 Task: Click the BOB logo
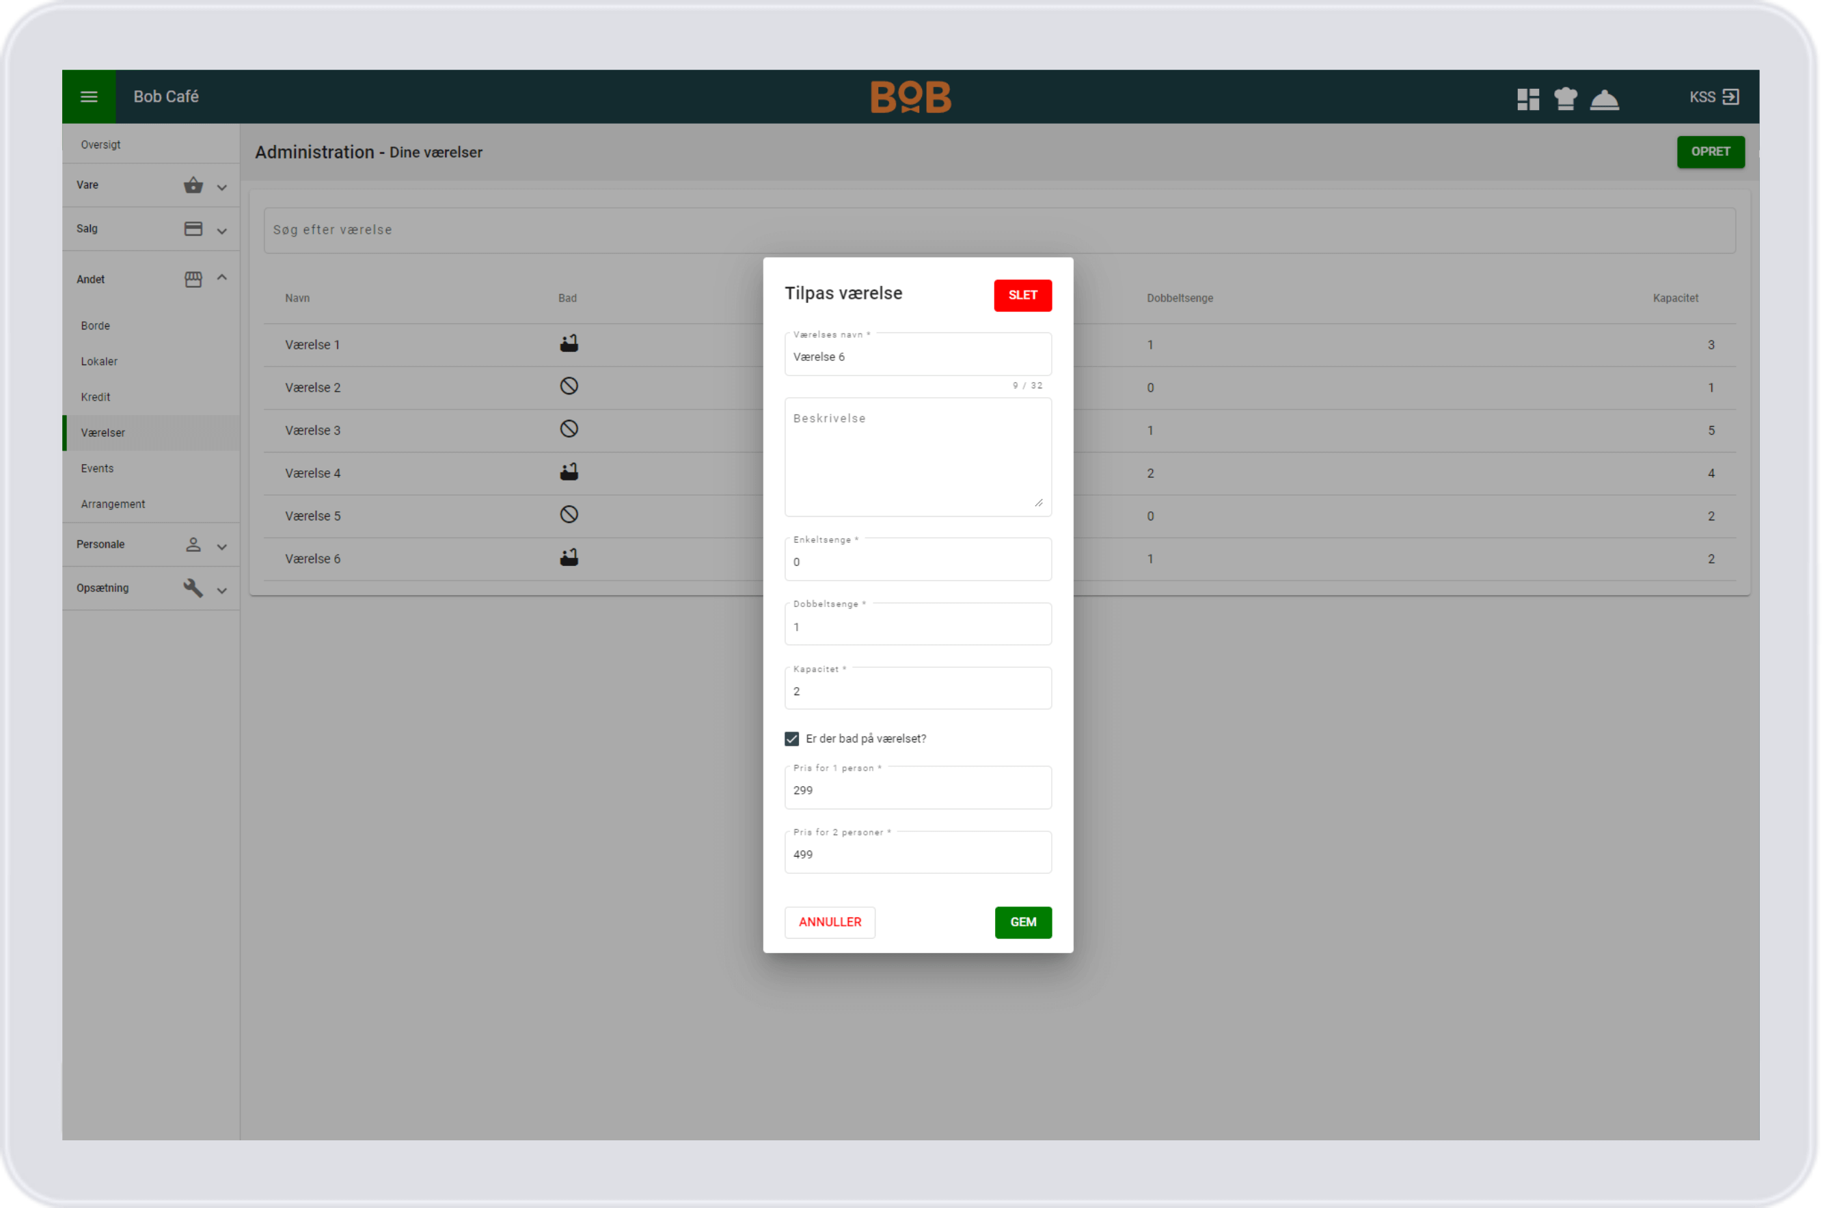coord(910,97)
